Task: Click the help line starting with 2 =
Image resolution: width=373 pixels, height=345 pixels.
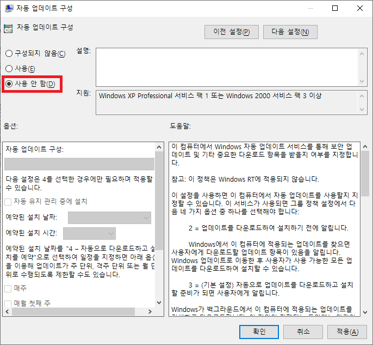Action: [x=269, y=228]
